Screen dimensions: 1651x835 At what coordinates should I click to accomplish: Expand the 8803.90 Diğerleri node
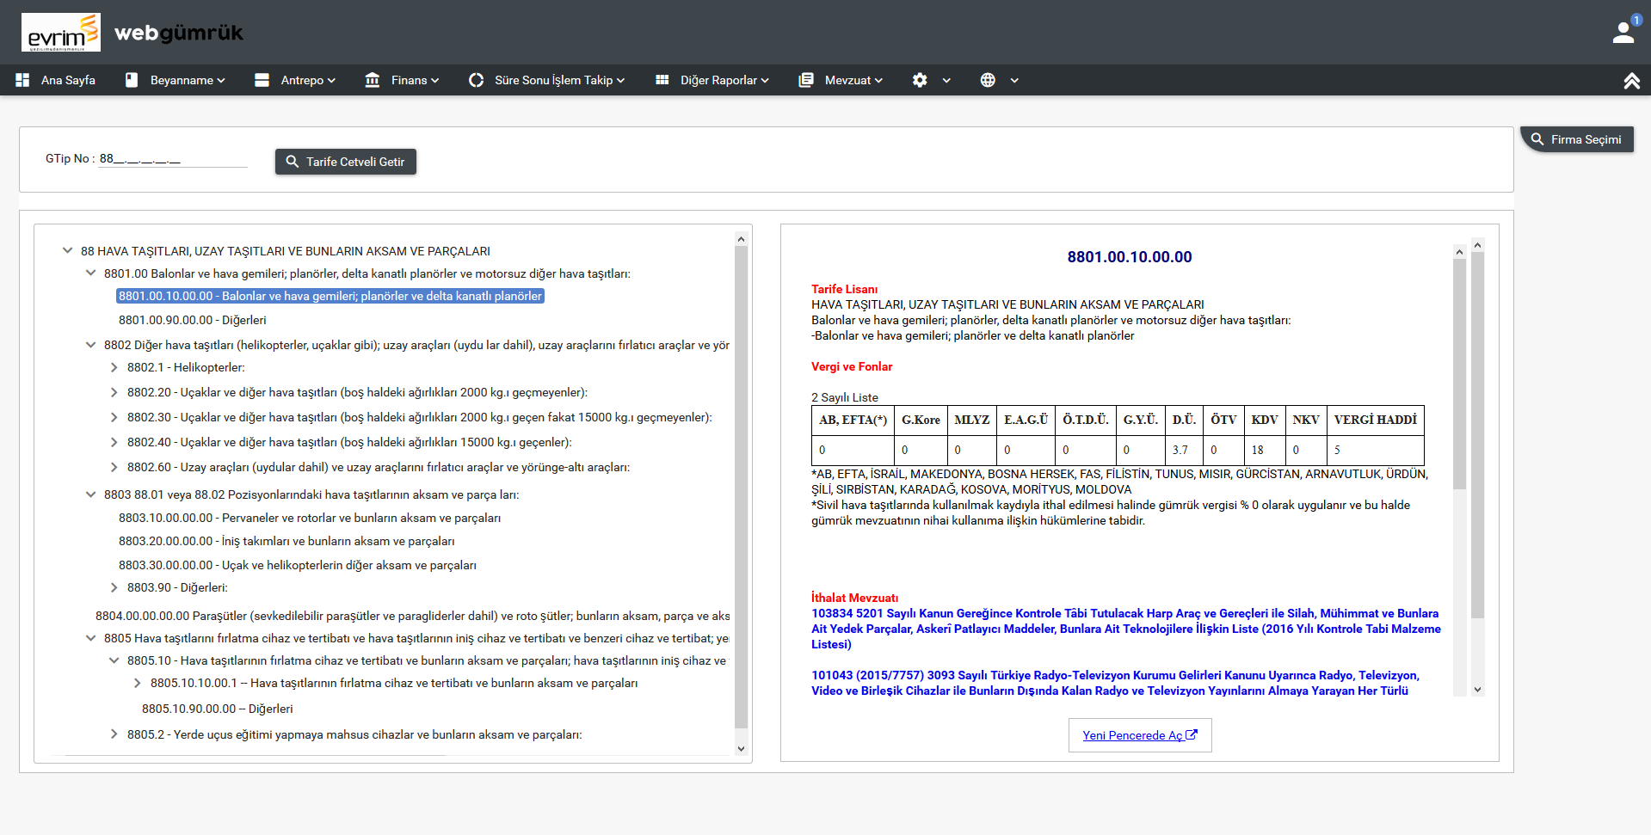click(x=114, y=587)
